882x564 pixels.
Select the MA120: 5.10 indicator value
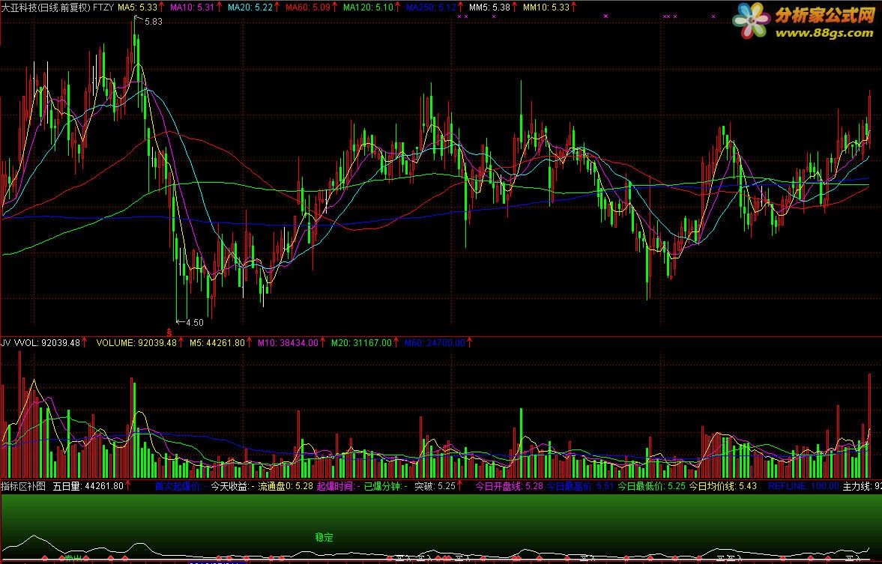(368, 7)
